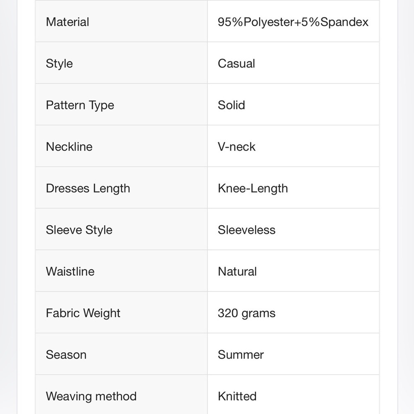414x414 pixels.
Task: Click the Sleeveless value cell
Action: point(294,229)
